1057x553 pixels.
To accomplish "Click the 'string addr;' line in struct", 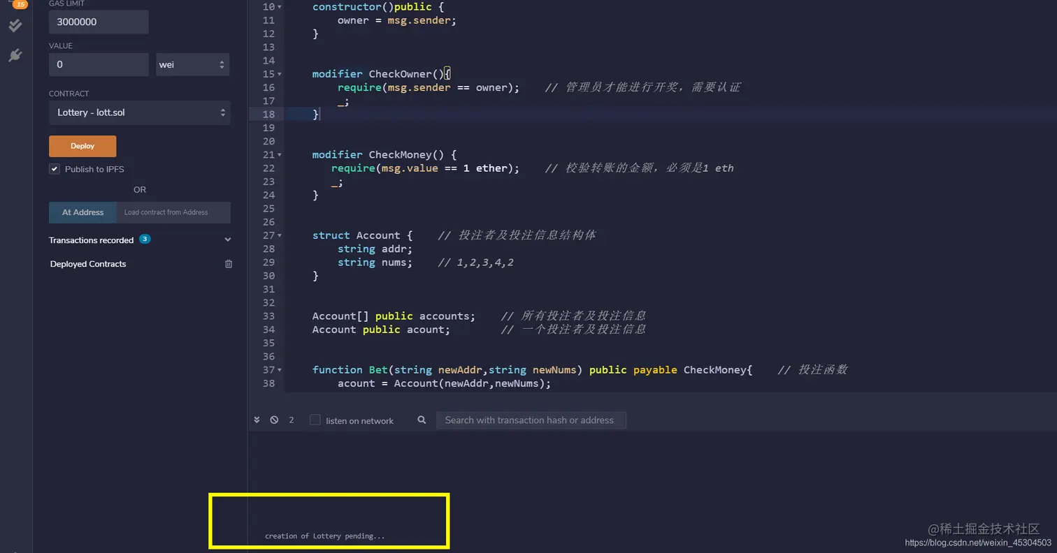I will pos(375,249).
